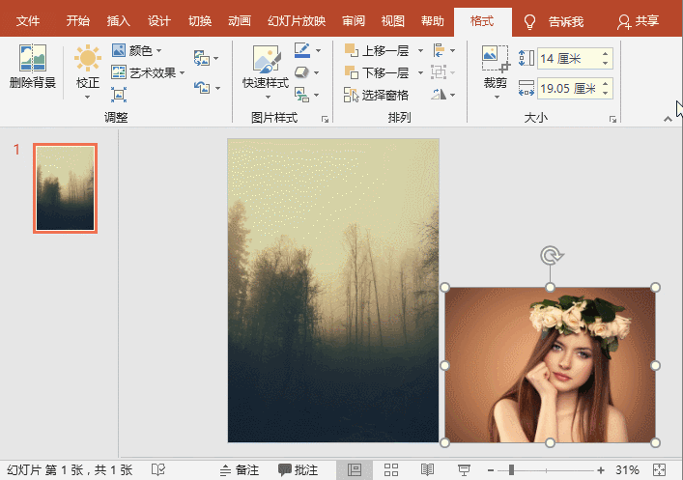Open the Corrections (校正) brightness tool
683x480 pixels.
point(88,60)
